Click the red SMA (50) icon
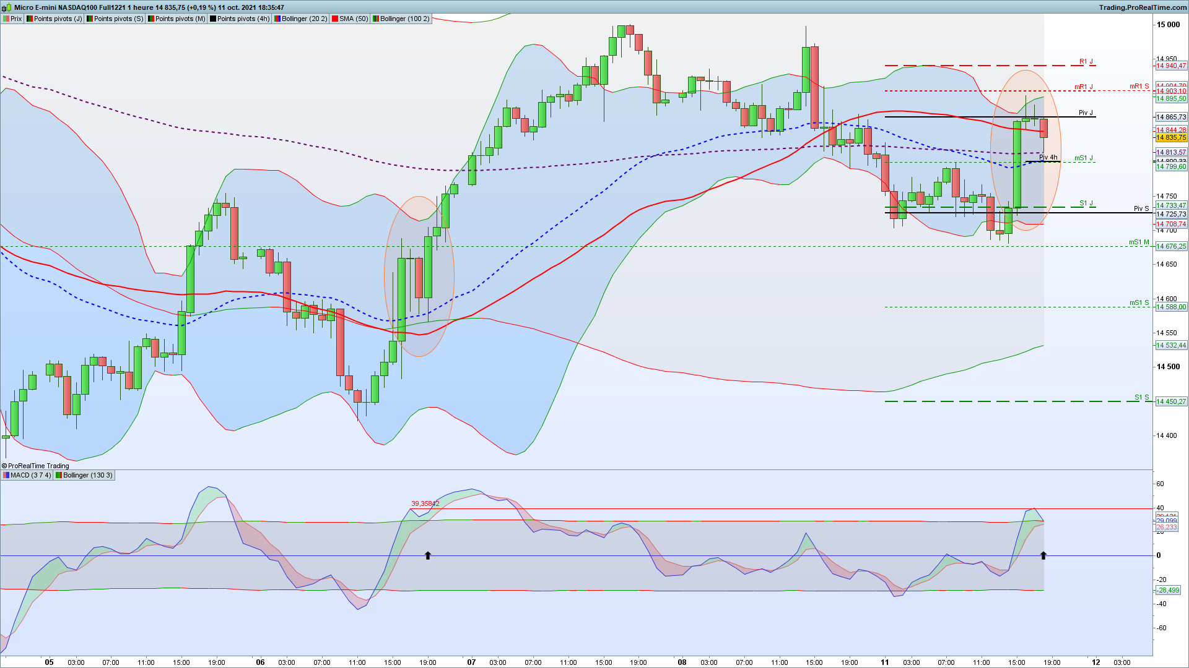The image size is (1189, 668). click(335, 19)
